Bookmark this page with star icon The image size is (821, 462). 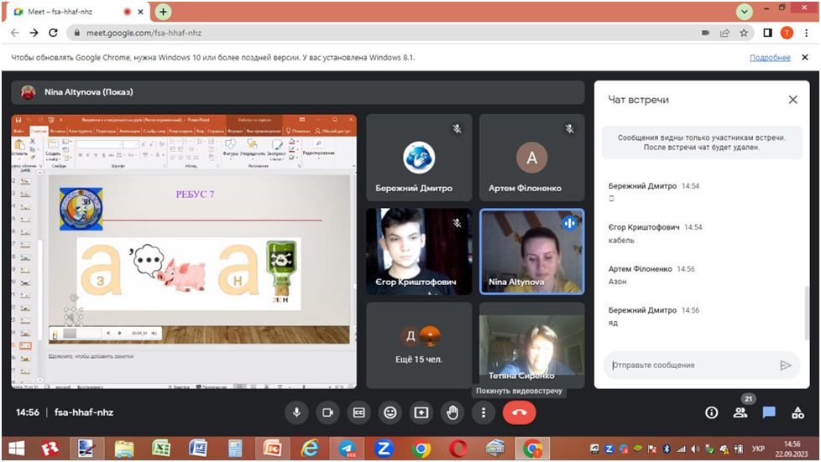744,33
